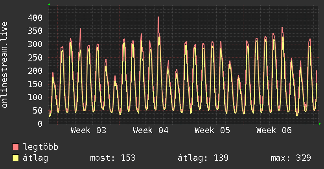Click the onlinestream.live vertical axis title
The width and height of the screenshot is (324, 169).
coord(5,64)
